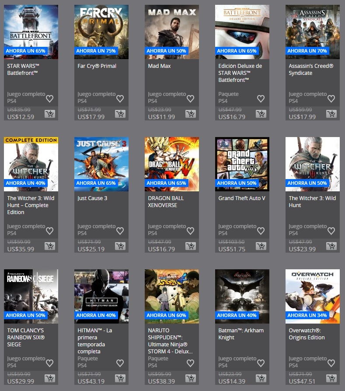
Task: Open Edición Deluxe de STAR WARS Battlefront title
Action: tap(240, 73)
